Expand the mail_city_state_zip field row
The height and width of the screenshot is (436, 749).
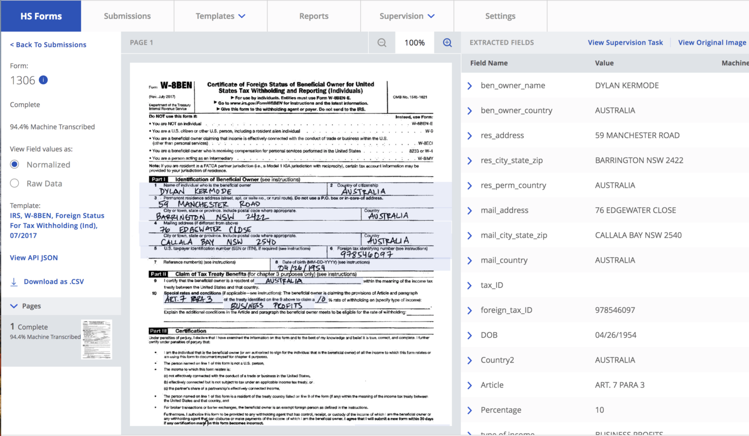[470, 235]
